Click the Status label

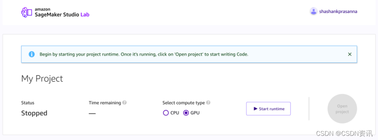click(x=28, y=103)
